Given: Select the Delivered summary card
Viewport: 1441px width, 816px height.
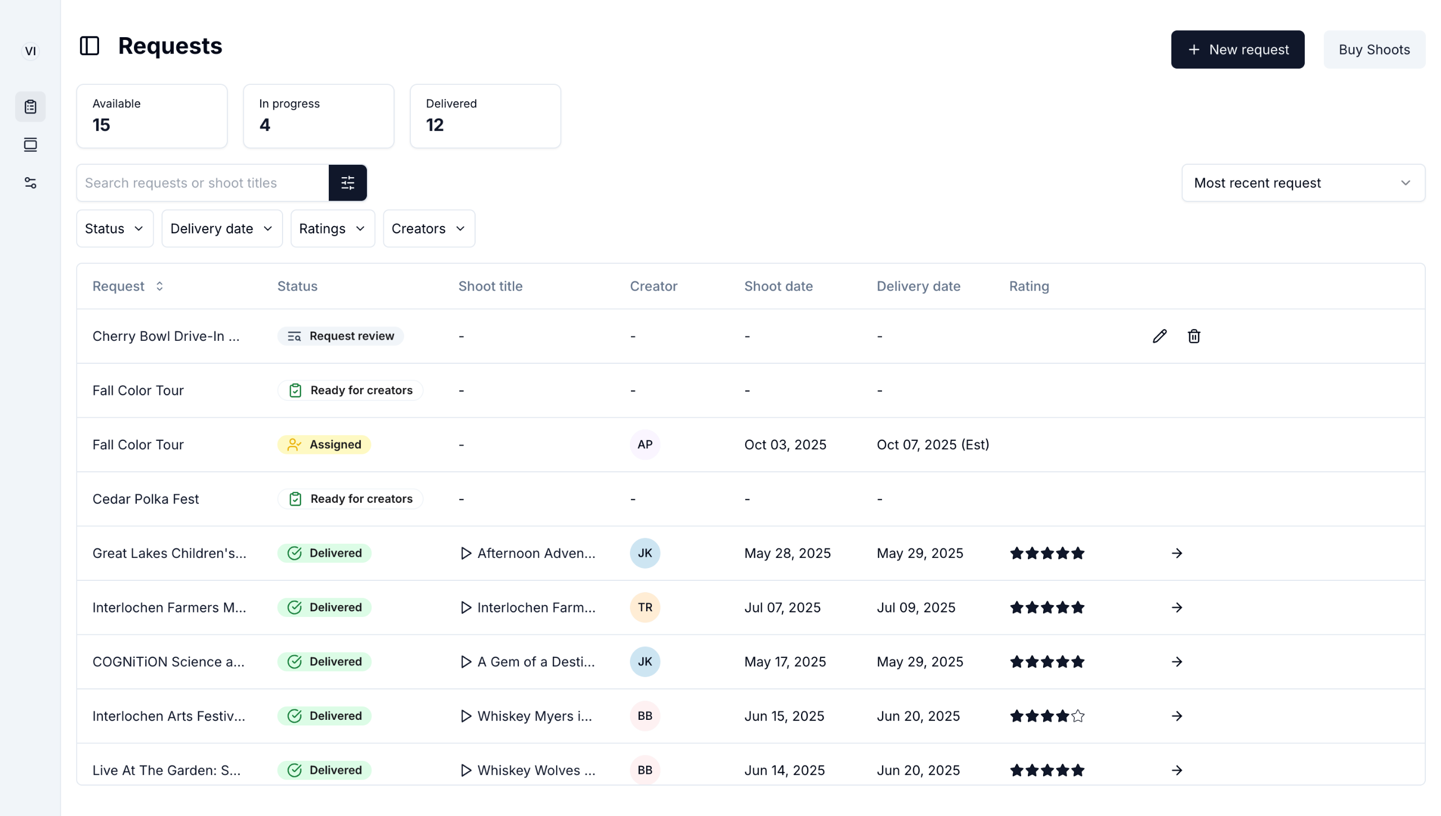Looking at the screenshot, I should pyautogui.click(x=485, y=116).
